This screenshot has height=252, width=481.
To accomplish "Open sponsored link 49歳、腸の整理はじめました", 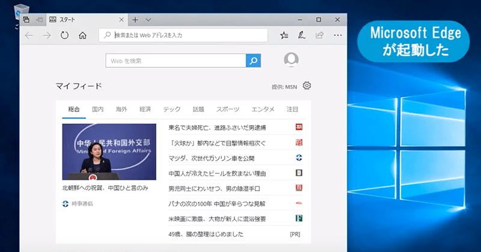I will (x=206, y=234).
